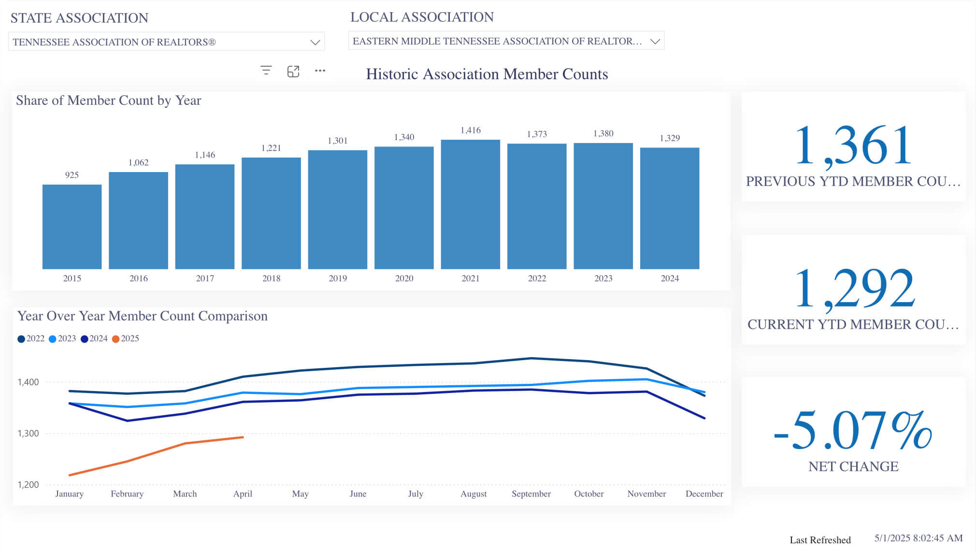This screenshot has height=552, width=976.
Task: Open the filters icon on the visual
Action: [266, 71]
